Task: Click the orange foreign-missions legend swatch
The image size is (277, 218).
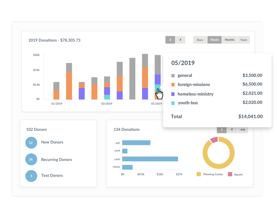Action: coord(173,85)
